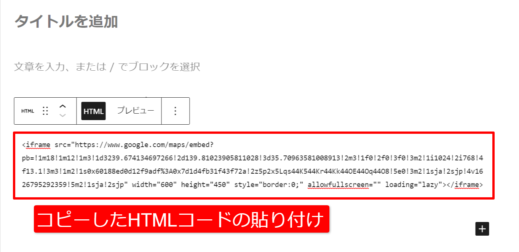The image size is (519, 252).
Task: Click the block drag handle dots
Action: tap(45, 111)
